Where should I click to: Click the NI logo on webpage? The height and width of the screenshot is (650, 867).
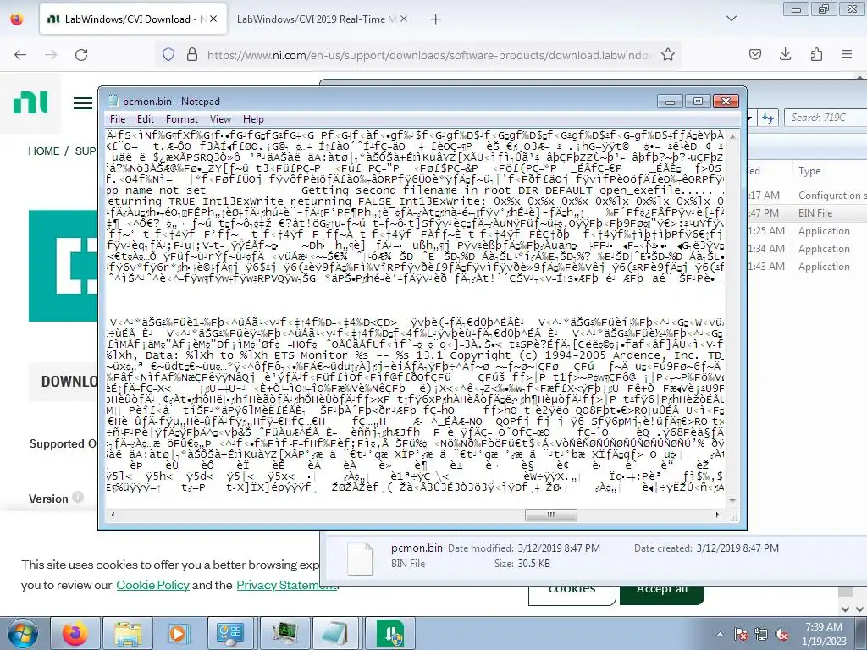tap(30, 102)
